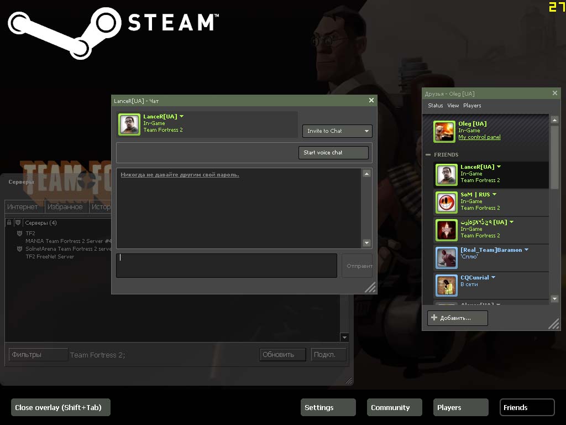The height and width of the screenshot is (425, 566).
Task: Open SoM | RUS friend dropdown arrow
Action: (x=494, y=194)
